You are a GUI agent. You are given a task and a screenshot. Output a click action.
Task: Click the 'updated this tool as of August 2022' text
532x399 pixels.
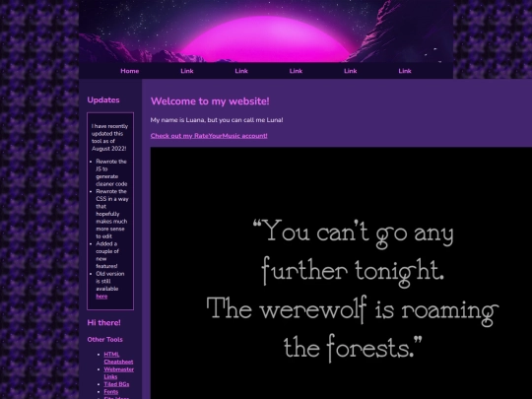(109, 137)
